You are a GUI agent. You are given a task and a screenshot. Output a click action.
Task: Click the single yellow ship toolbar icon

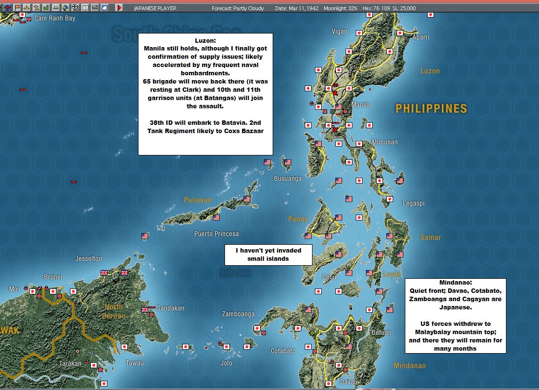(26, 8)
